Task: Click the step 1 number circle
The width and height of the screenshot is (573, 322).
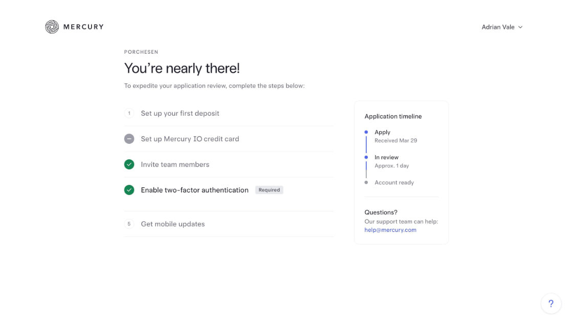Action: [129, 113]
